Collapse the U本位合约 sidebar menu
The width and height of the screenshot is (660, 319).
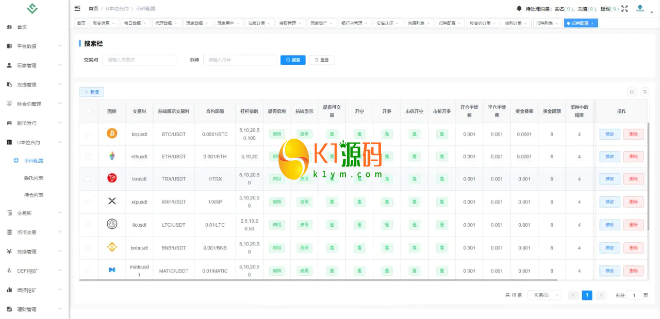[34, 142]
